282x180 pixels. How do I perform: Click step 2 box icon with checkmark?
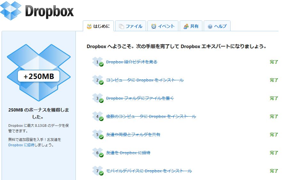coord(98,80)
